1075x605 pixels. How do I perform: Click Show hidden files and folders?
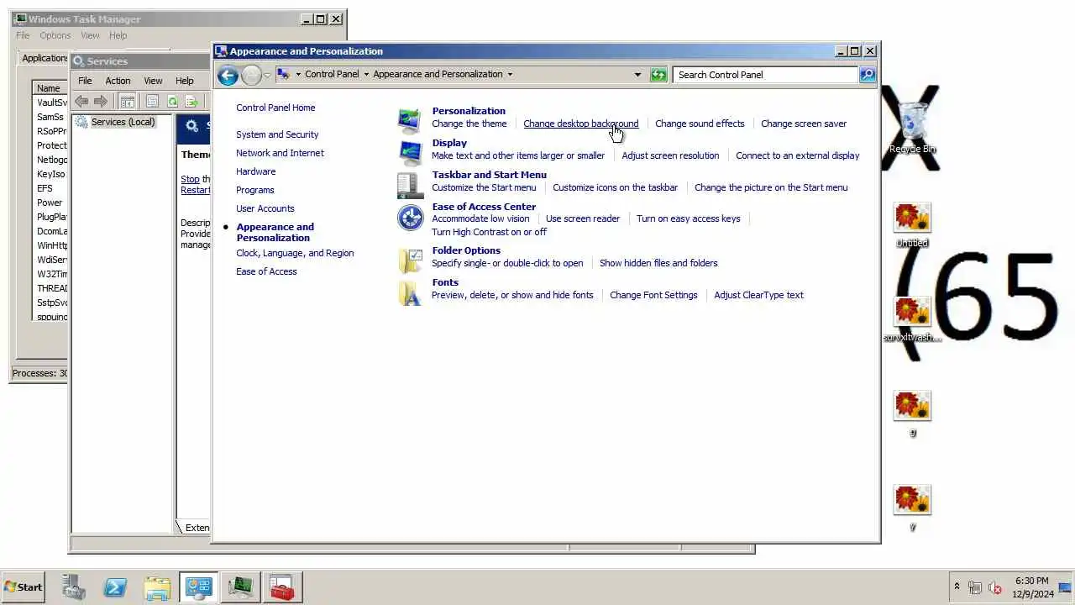click(658, 263)
